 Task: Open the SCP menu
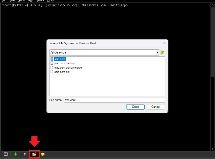[31, 1]
